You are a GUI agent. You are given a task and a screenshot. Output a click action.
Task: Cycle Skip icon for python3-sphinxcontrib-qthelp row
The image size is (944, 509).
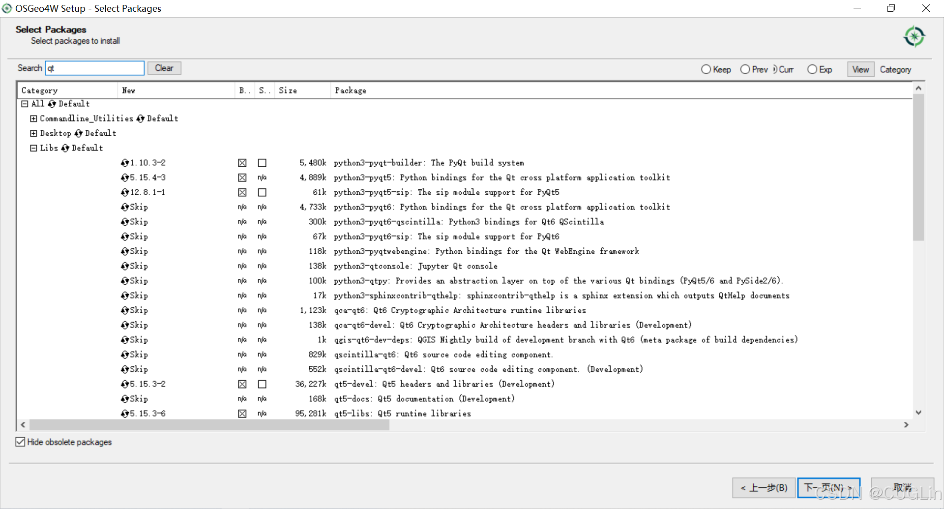click(x=125, y=296)
